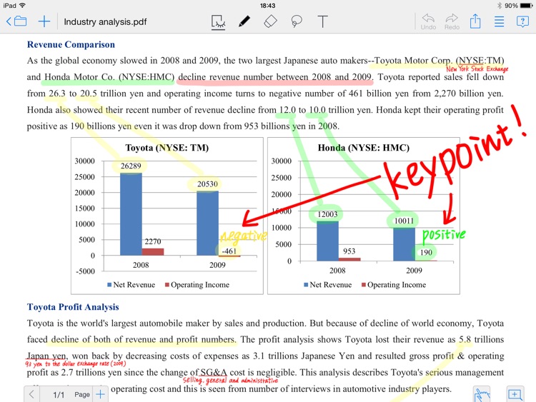Toggle the zoom writing box
536x402 pixels.
(515, 394)
